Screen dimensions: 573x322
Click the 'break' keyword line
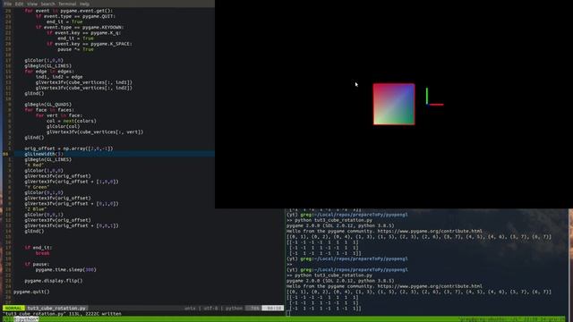(42, 253)
